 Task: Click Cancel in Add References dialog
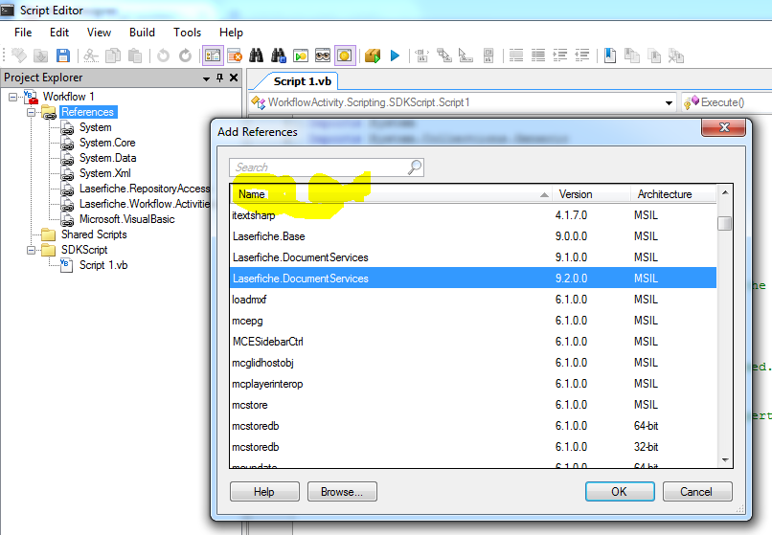(x=697, y=492)
